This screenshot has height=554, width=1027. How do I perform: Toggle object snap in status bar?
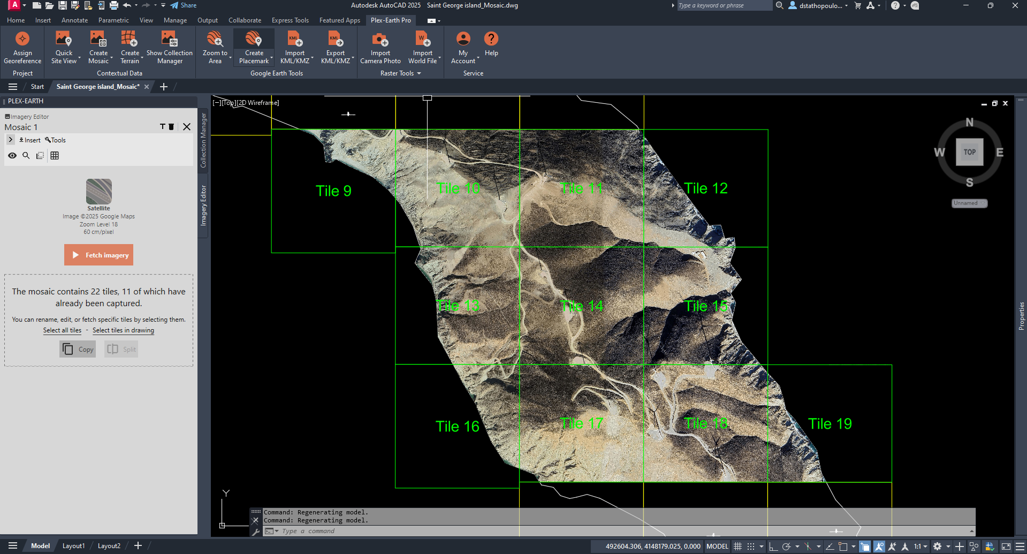point(843,547)
